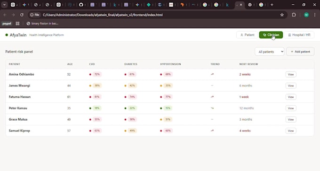Click Amina Odhiambo's rising trend arrow
Viewport: 320px width, 171px height.
212,74
